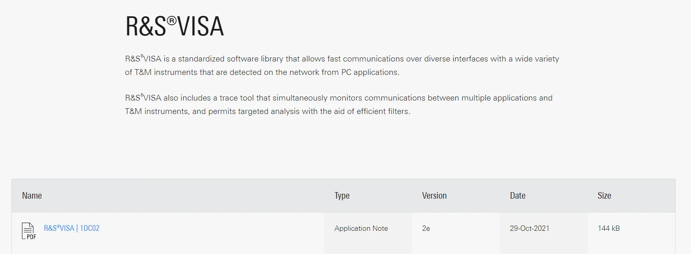Open the R&S®VISA | 1DC02 link
The height and width of the screenshot is (254, 691).
72,228
